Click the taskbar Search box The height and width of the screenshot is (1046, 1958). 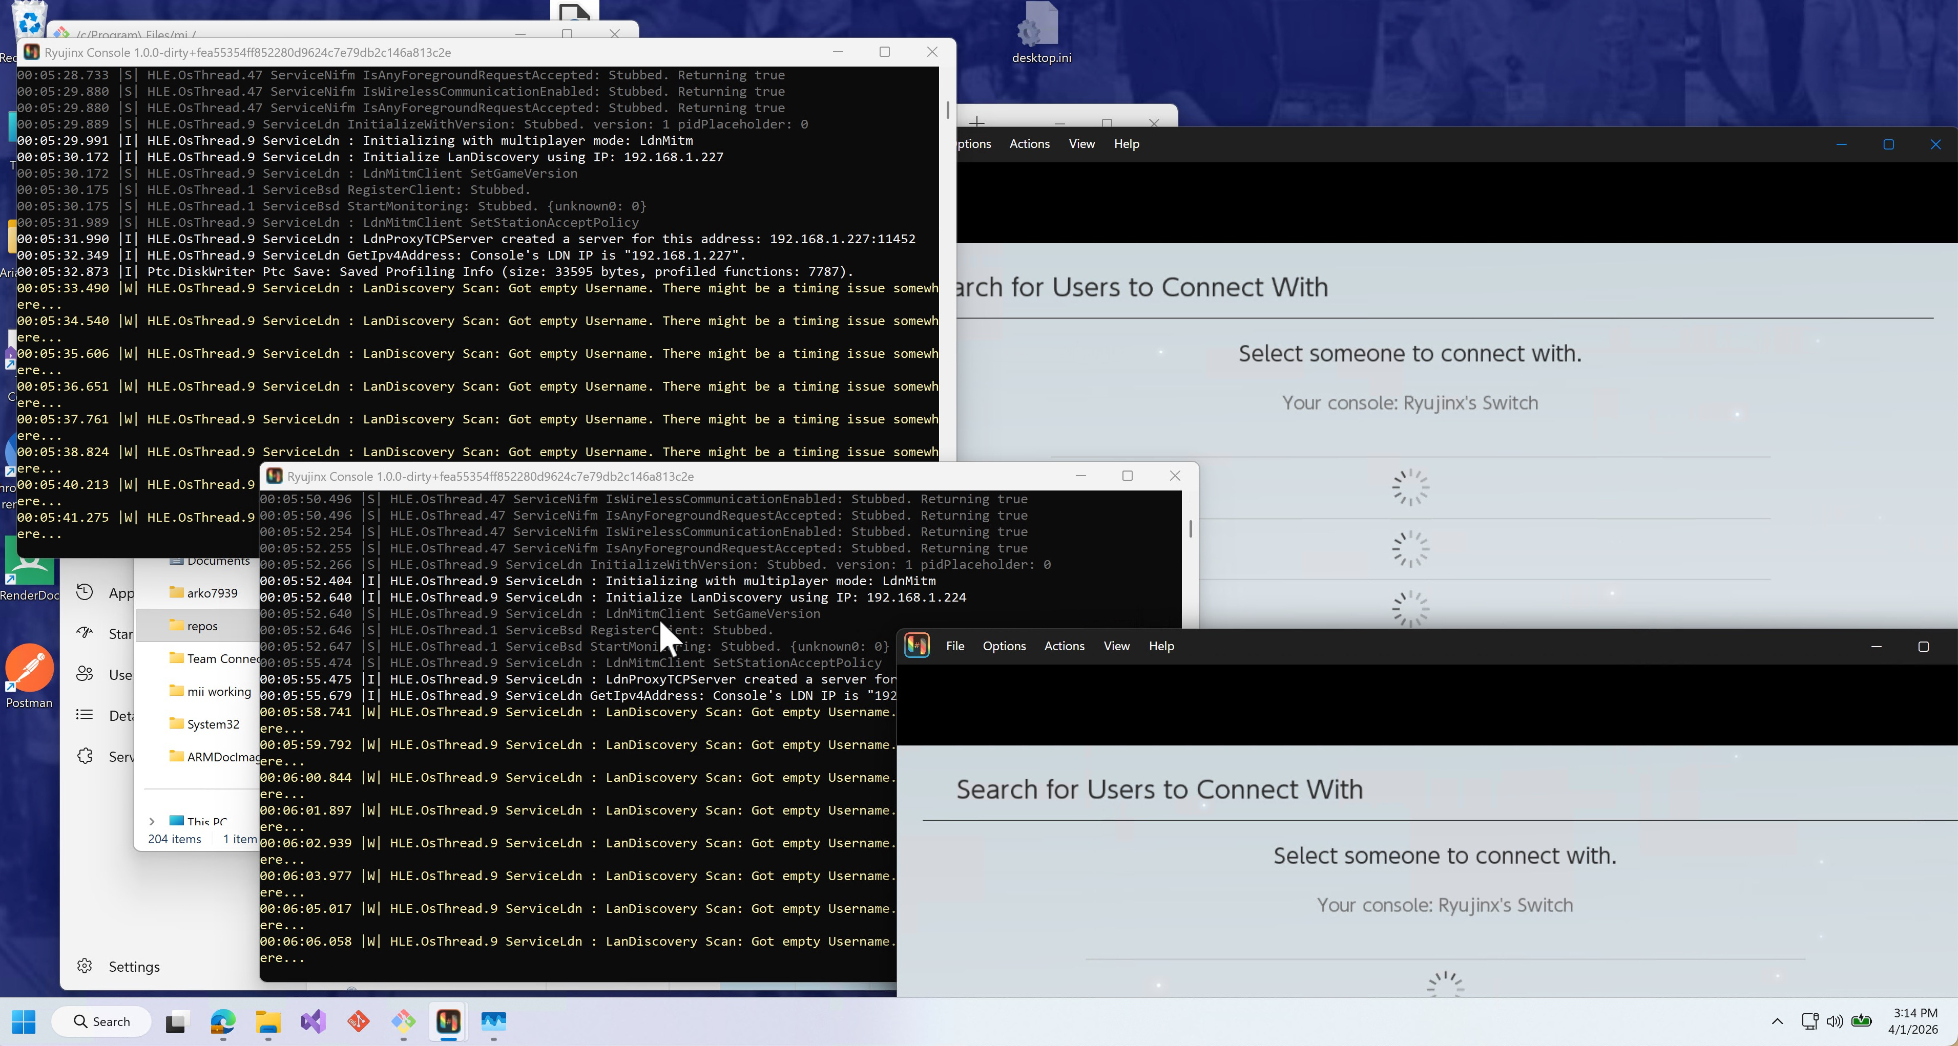[102, 1021]
